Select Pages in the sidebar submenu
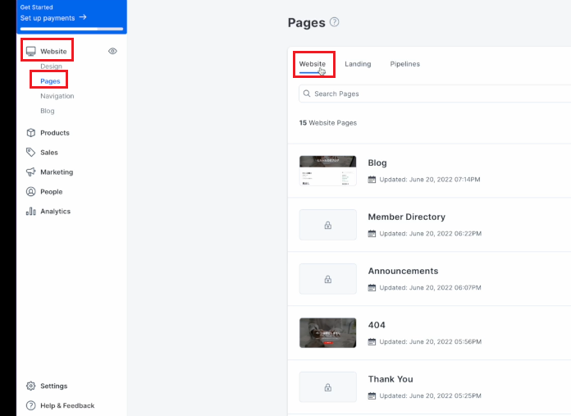Viewport: 571px width, 416px height. tap(50, 81)
